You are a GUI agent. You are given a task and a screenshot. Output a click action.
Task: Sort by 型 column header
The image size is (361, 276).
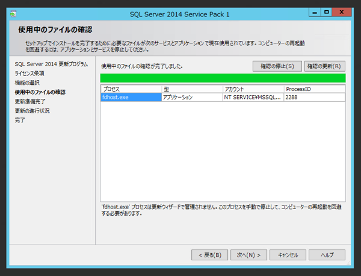point(193,89)
